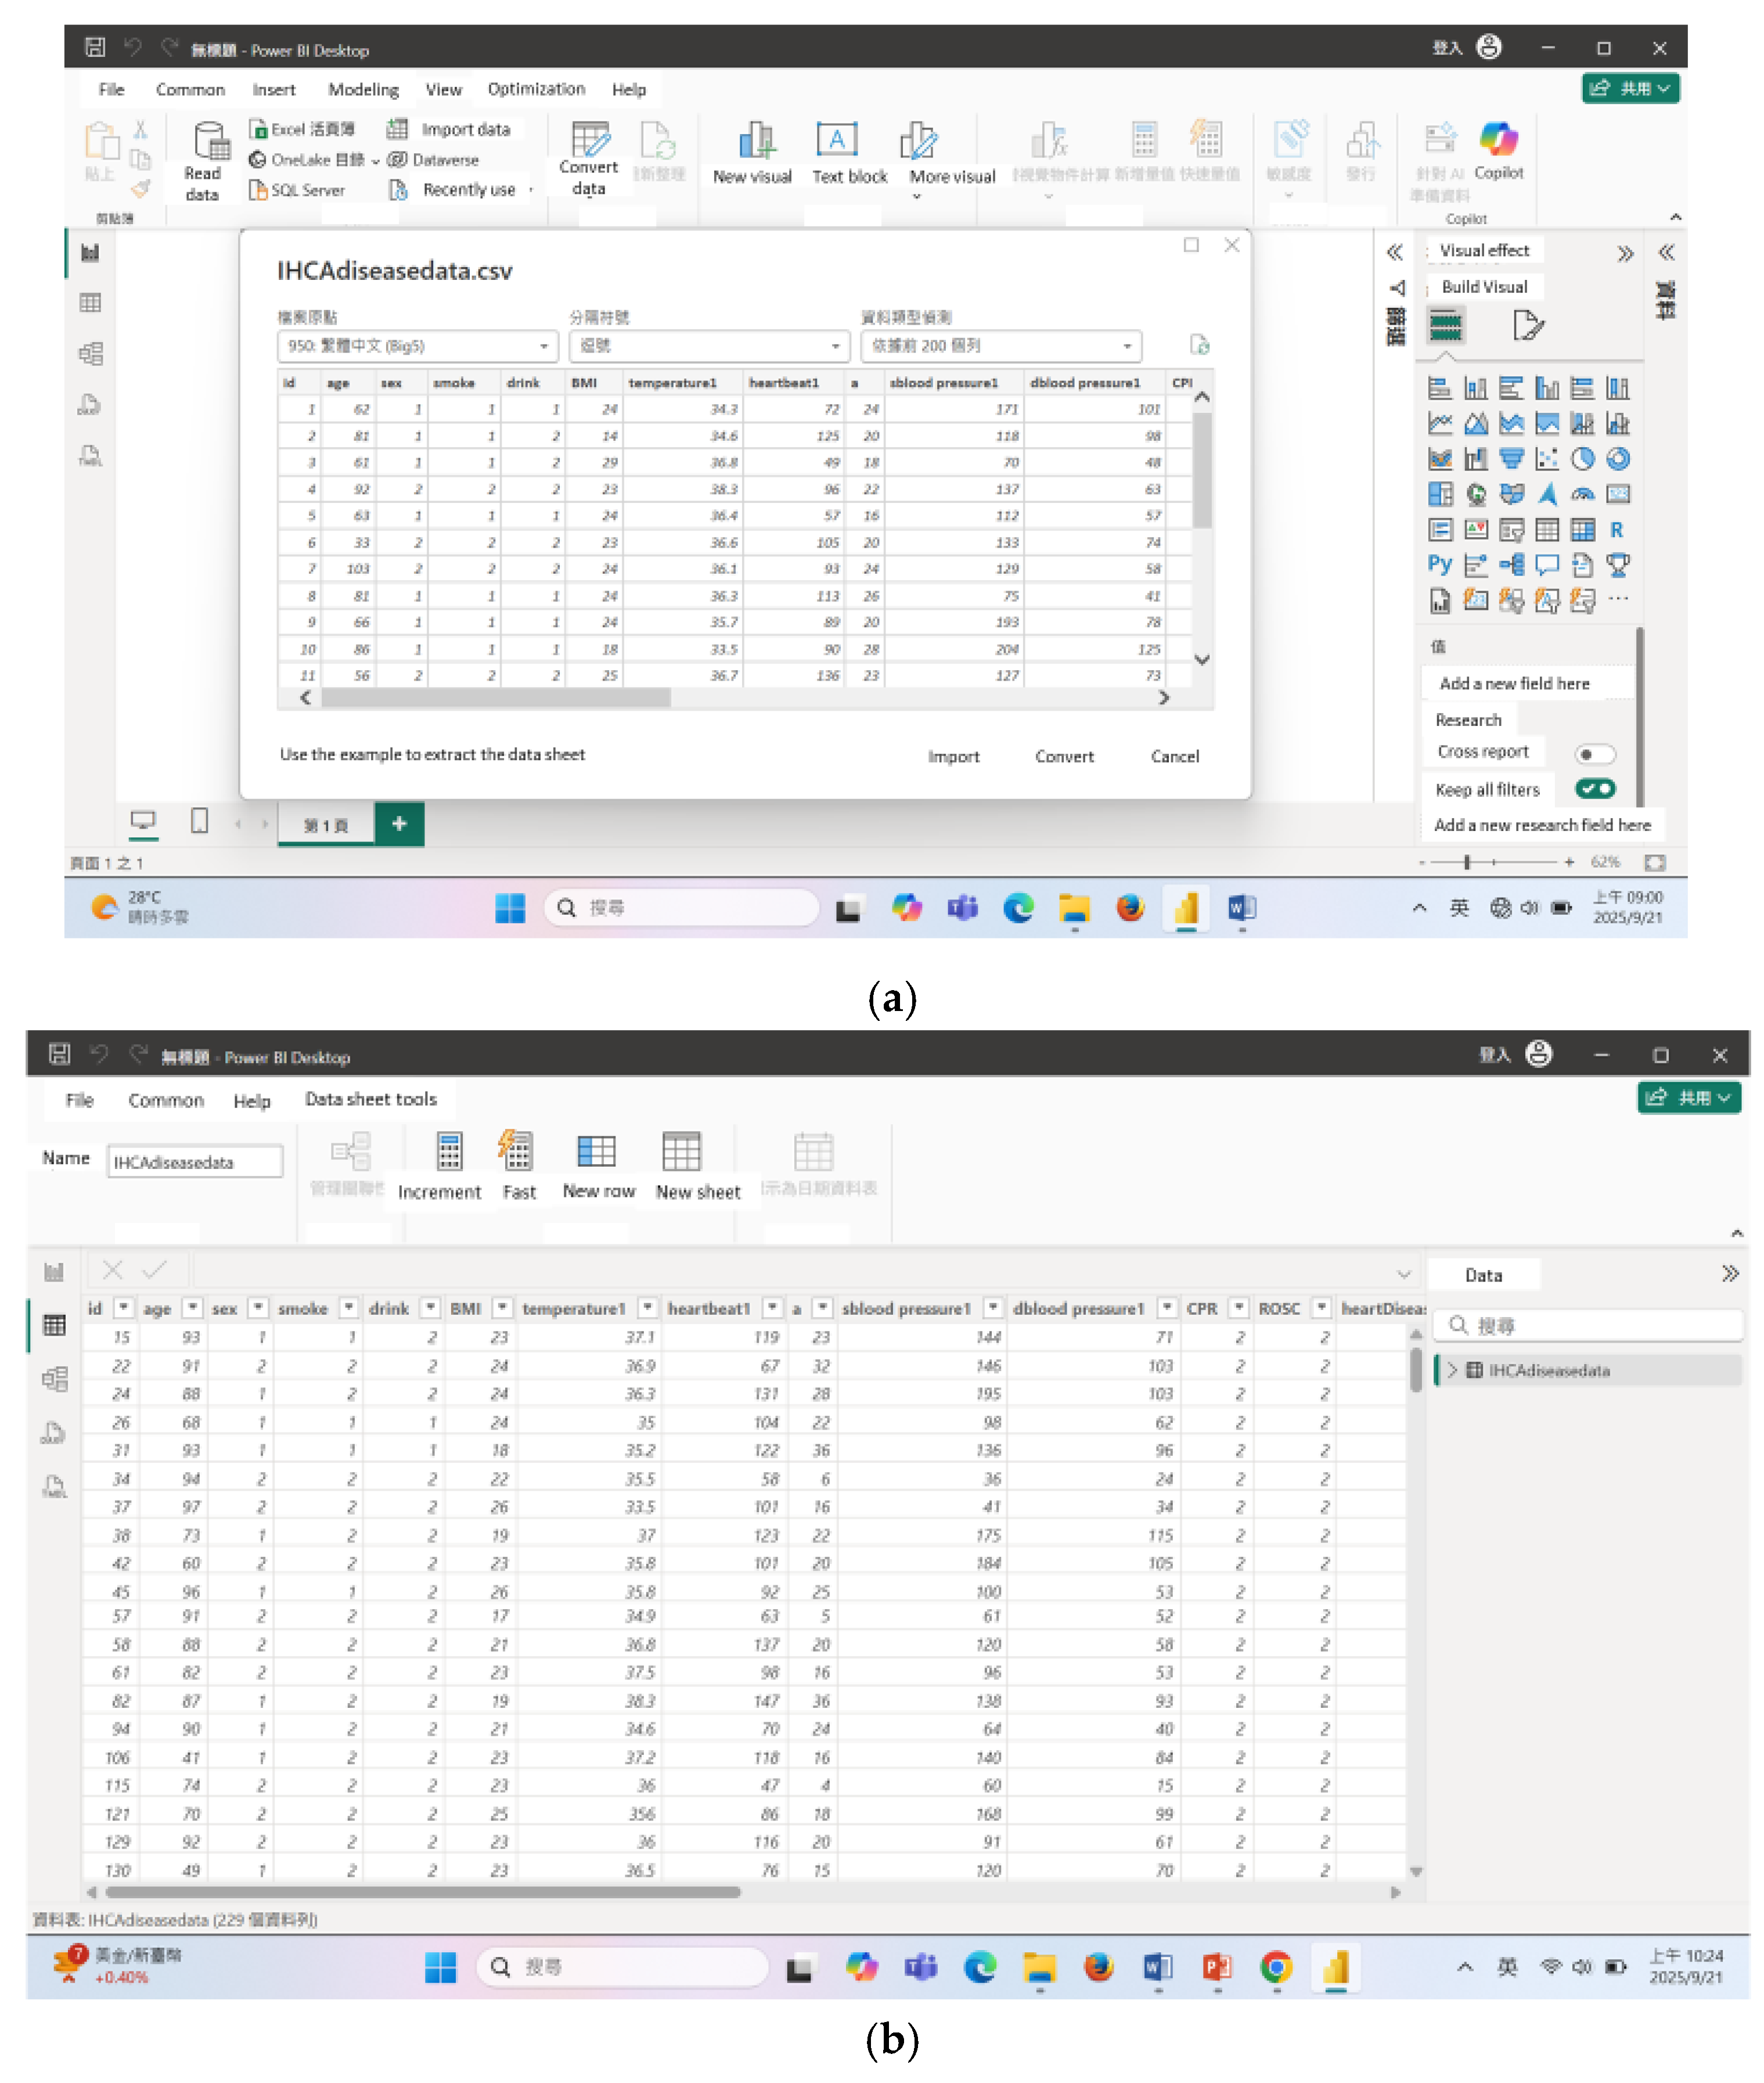Open the file origin encoding dropdown
The height and width of the screenshot is (2083, 1764).
point(416,346)
